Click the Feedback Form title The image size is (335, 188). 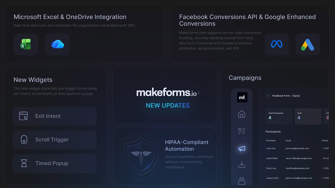click(281, 96)
